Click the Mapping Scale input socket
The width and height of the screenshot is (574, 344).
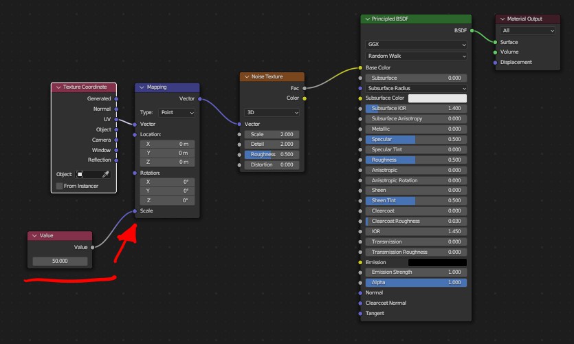pyautogui.click(x=135, y=211)
